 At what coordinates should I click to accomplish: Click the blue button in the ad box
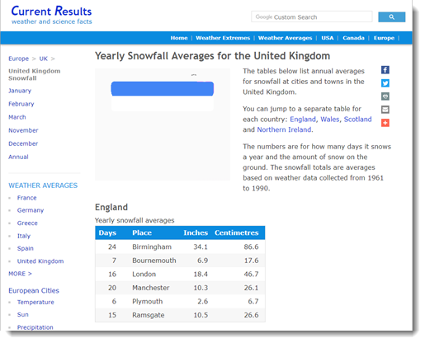[163, 88]
